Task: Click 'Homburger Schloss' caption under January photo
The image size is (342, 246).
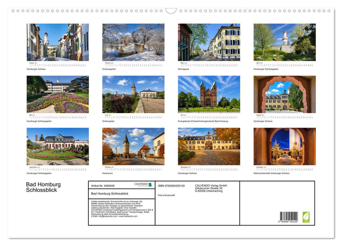Action: [x=36, y=69]
